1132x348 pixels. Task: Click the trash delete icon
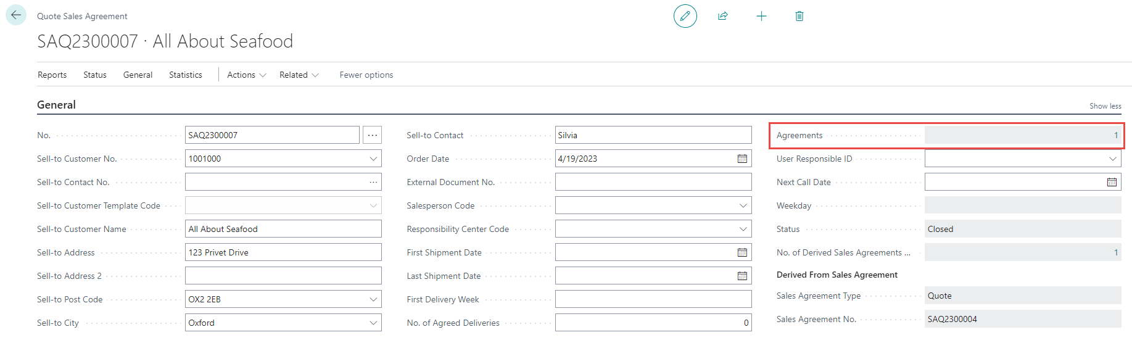pos(799,16)
